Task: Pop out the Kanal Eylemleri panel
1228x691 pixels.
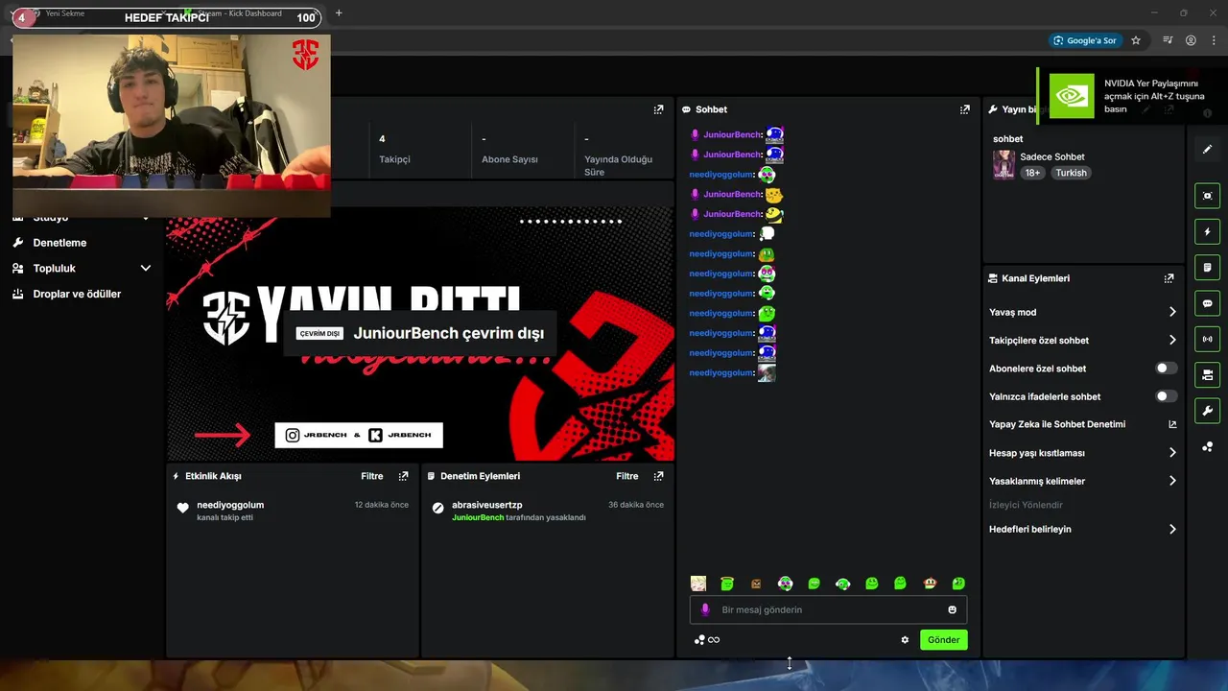Action: 1169,278
